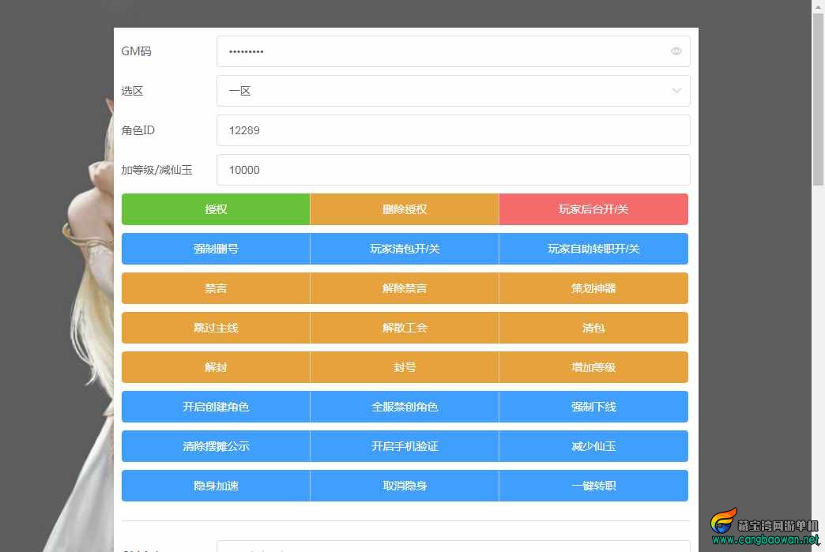Toggle 玩家自助转职开/关 button

click(x=593, y=249)
